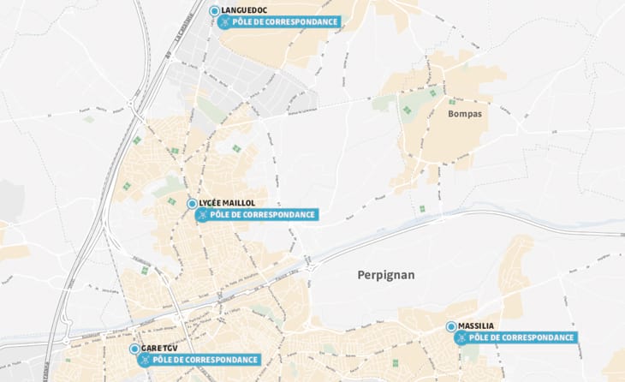The width and height of the screenshot is (625, 382).
Task: Select the Massilia stop circle marker
Action: click(x=451, y=327)
